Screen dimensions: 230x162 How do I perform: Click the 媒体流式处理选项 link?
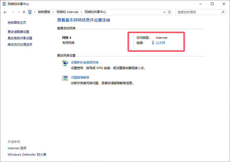point(20,45)
